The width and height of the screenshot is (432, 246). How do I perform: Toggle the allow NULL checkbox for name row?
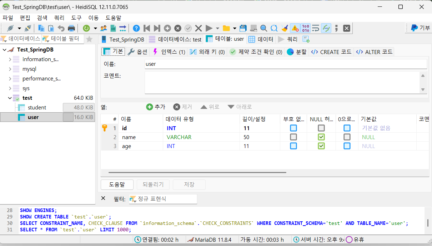click(x=321, y=137)
